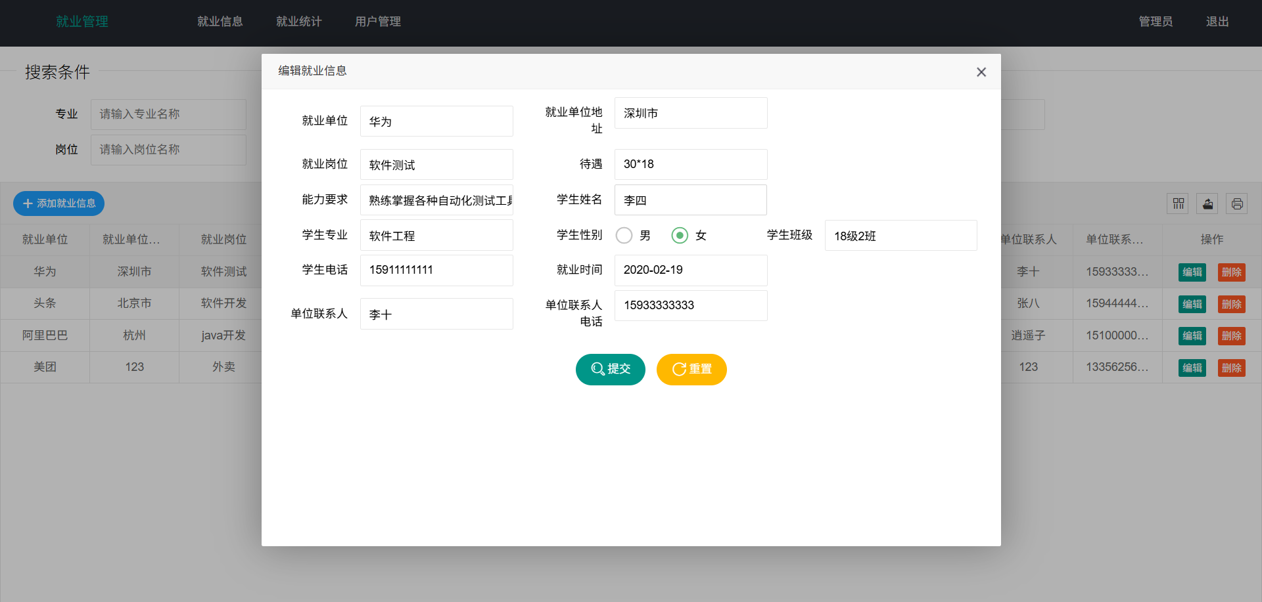This screenshot has height=602, width=1262.
Task: Close the 编辑就业信息 dialog with X
Action: click(981, 72)
